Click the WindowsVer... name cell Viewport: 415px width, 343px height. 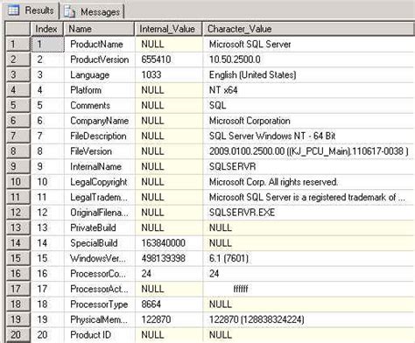99,258
